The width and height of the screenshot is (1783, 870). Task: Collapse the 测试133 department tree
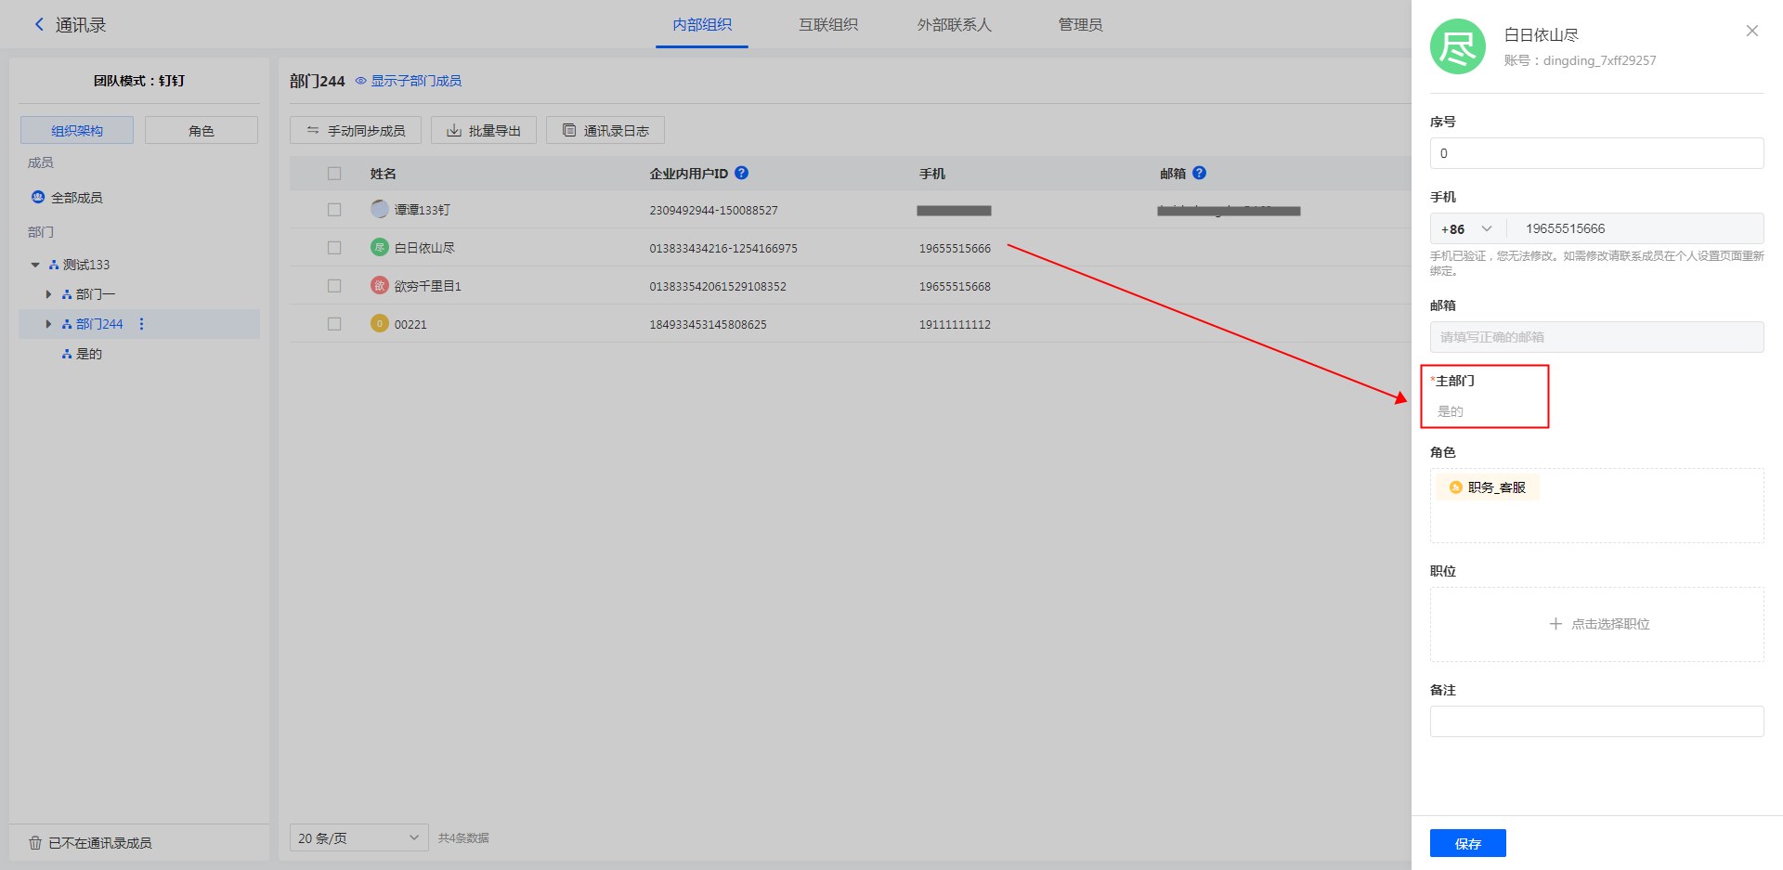tap(35, 265)
